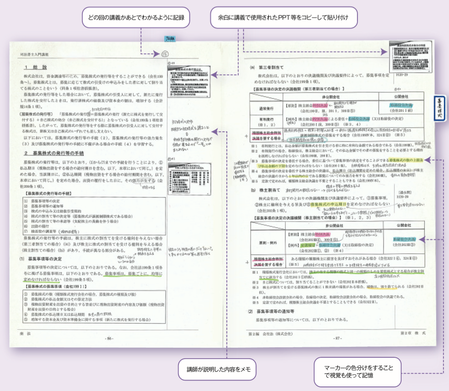Screen dimensions: 449x391
Task: Click the blue sticky tab above left page
Action: (x=170, y=41)
